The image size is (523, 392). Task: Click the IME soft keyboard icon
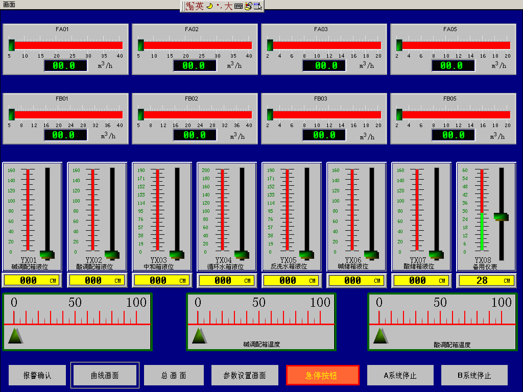238,6
